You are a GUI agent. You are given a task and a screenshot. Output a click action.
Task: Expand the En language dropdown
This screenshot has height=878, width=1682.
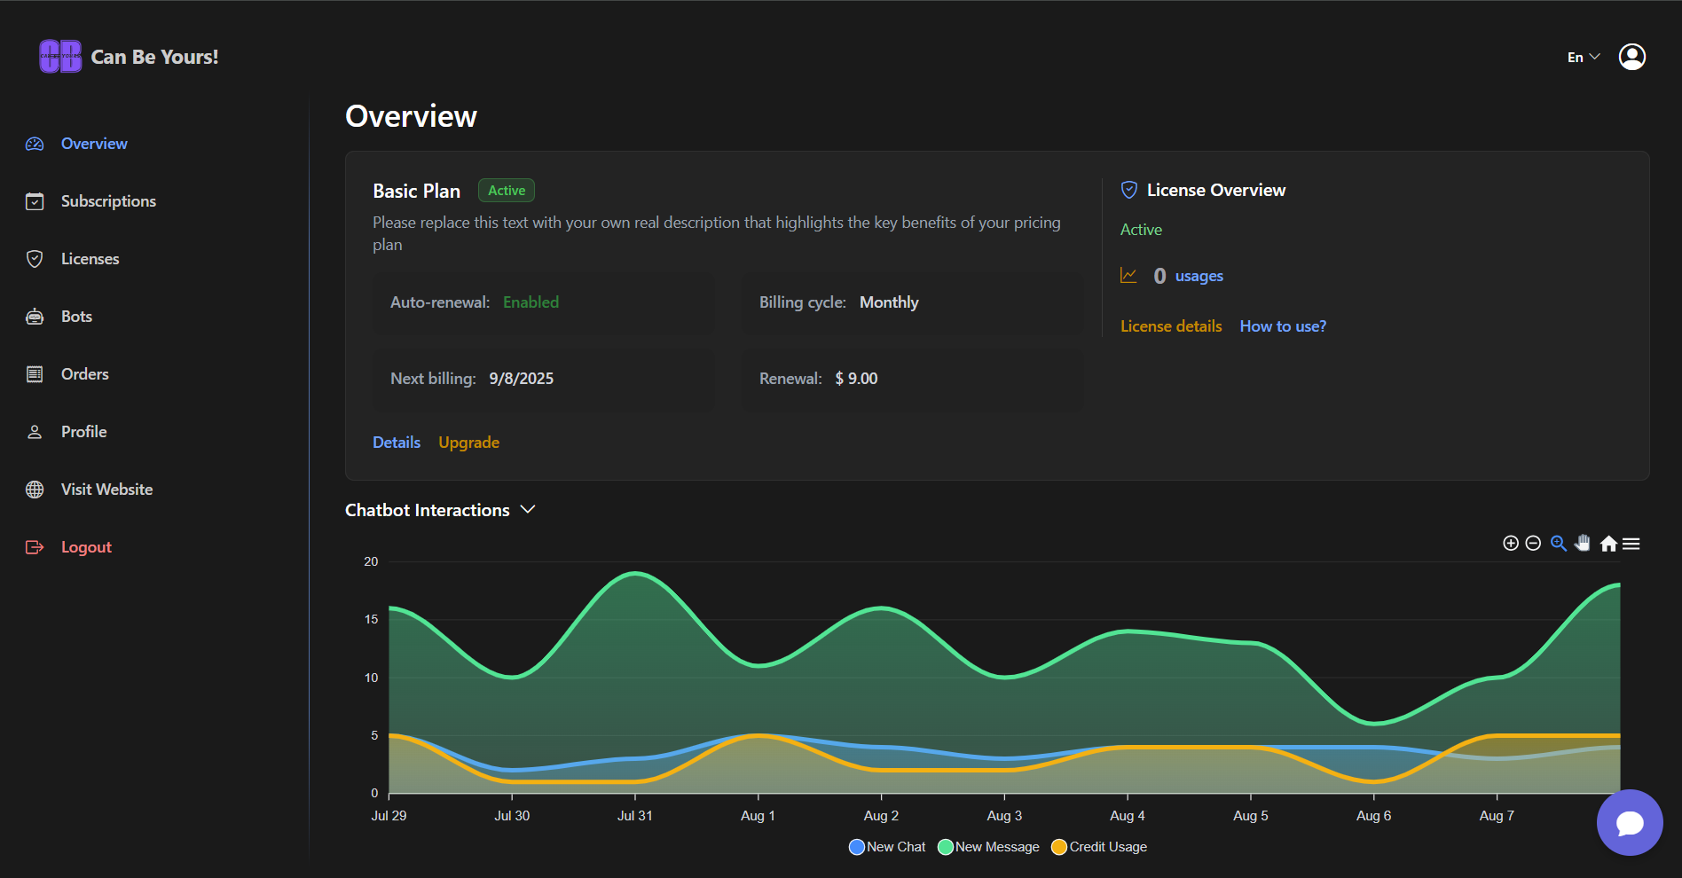pos(1583,57)
